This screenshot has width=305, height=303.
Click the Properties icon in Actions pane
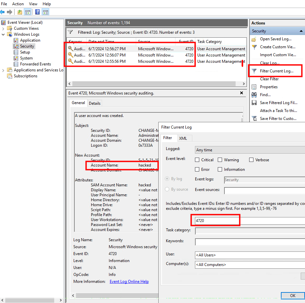click(x=254, y=87)
